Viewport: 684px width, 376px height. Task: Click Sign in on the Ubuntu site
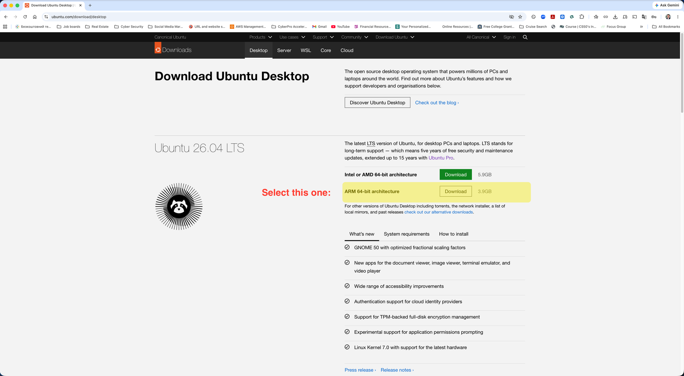point(509,37)
